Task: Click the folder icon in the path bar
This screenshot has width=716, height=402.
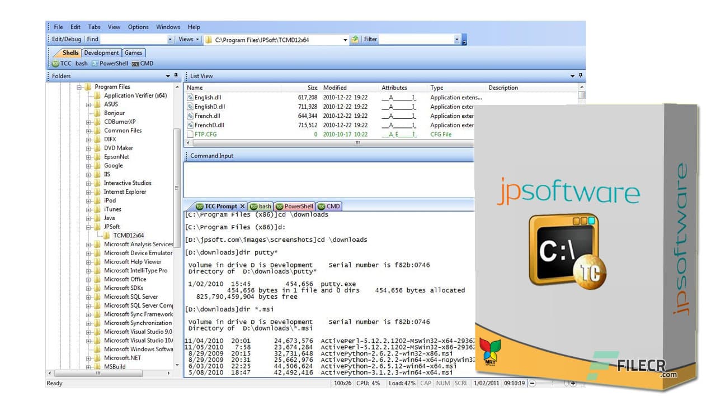Action: pos(208,40)
